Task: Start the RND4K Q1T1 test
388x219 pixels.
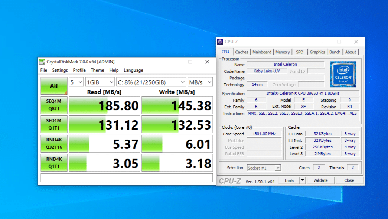Action: (54, 163)
